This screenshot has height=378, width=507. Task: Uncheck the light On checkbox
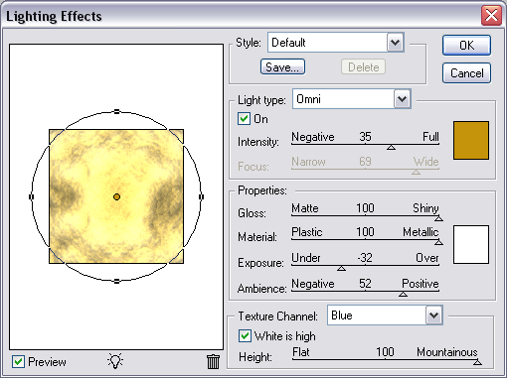pyautogui.click(x=244, y=118)
